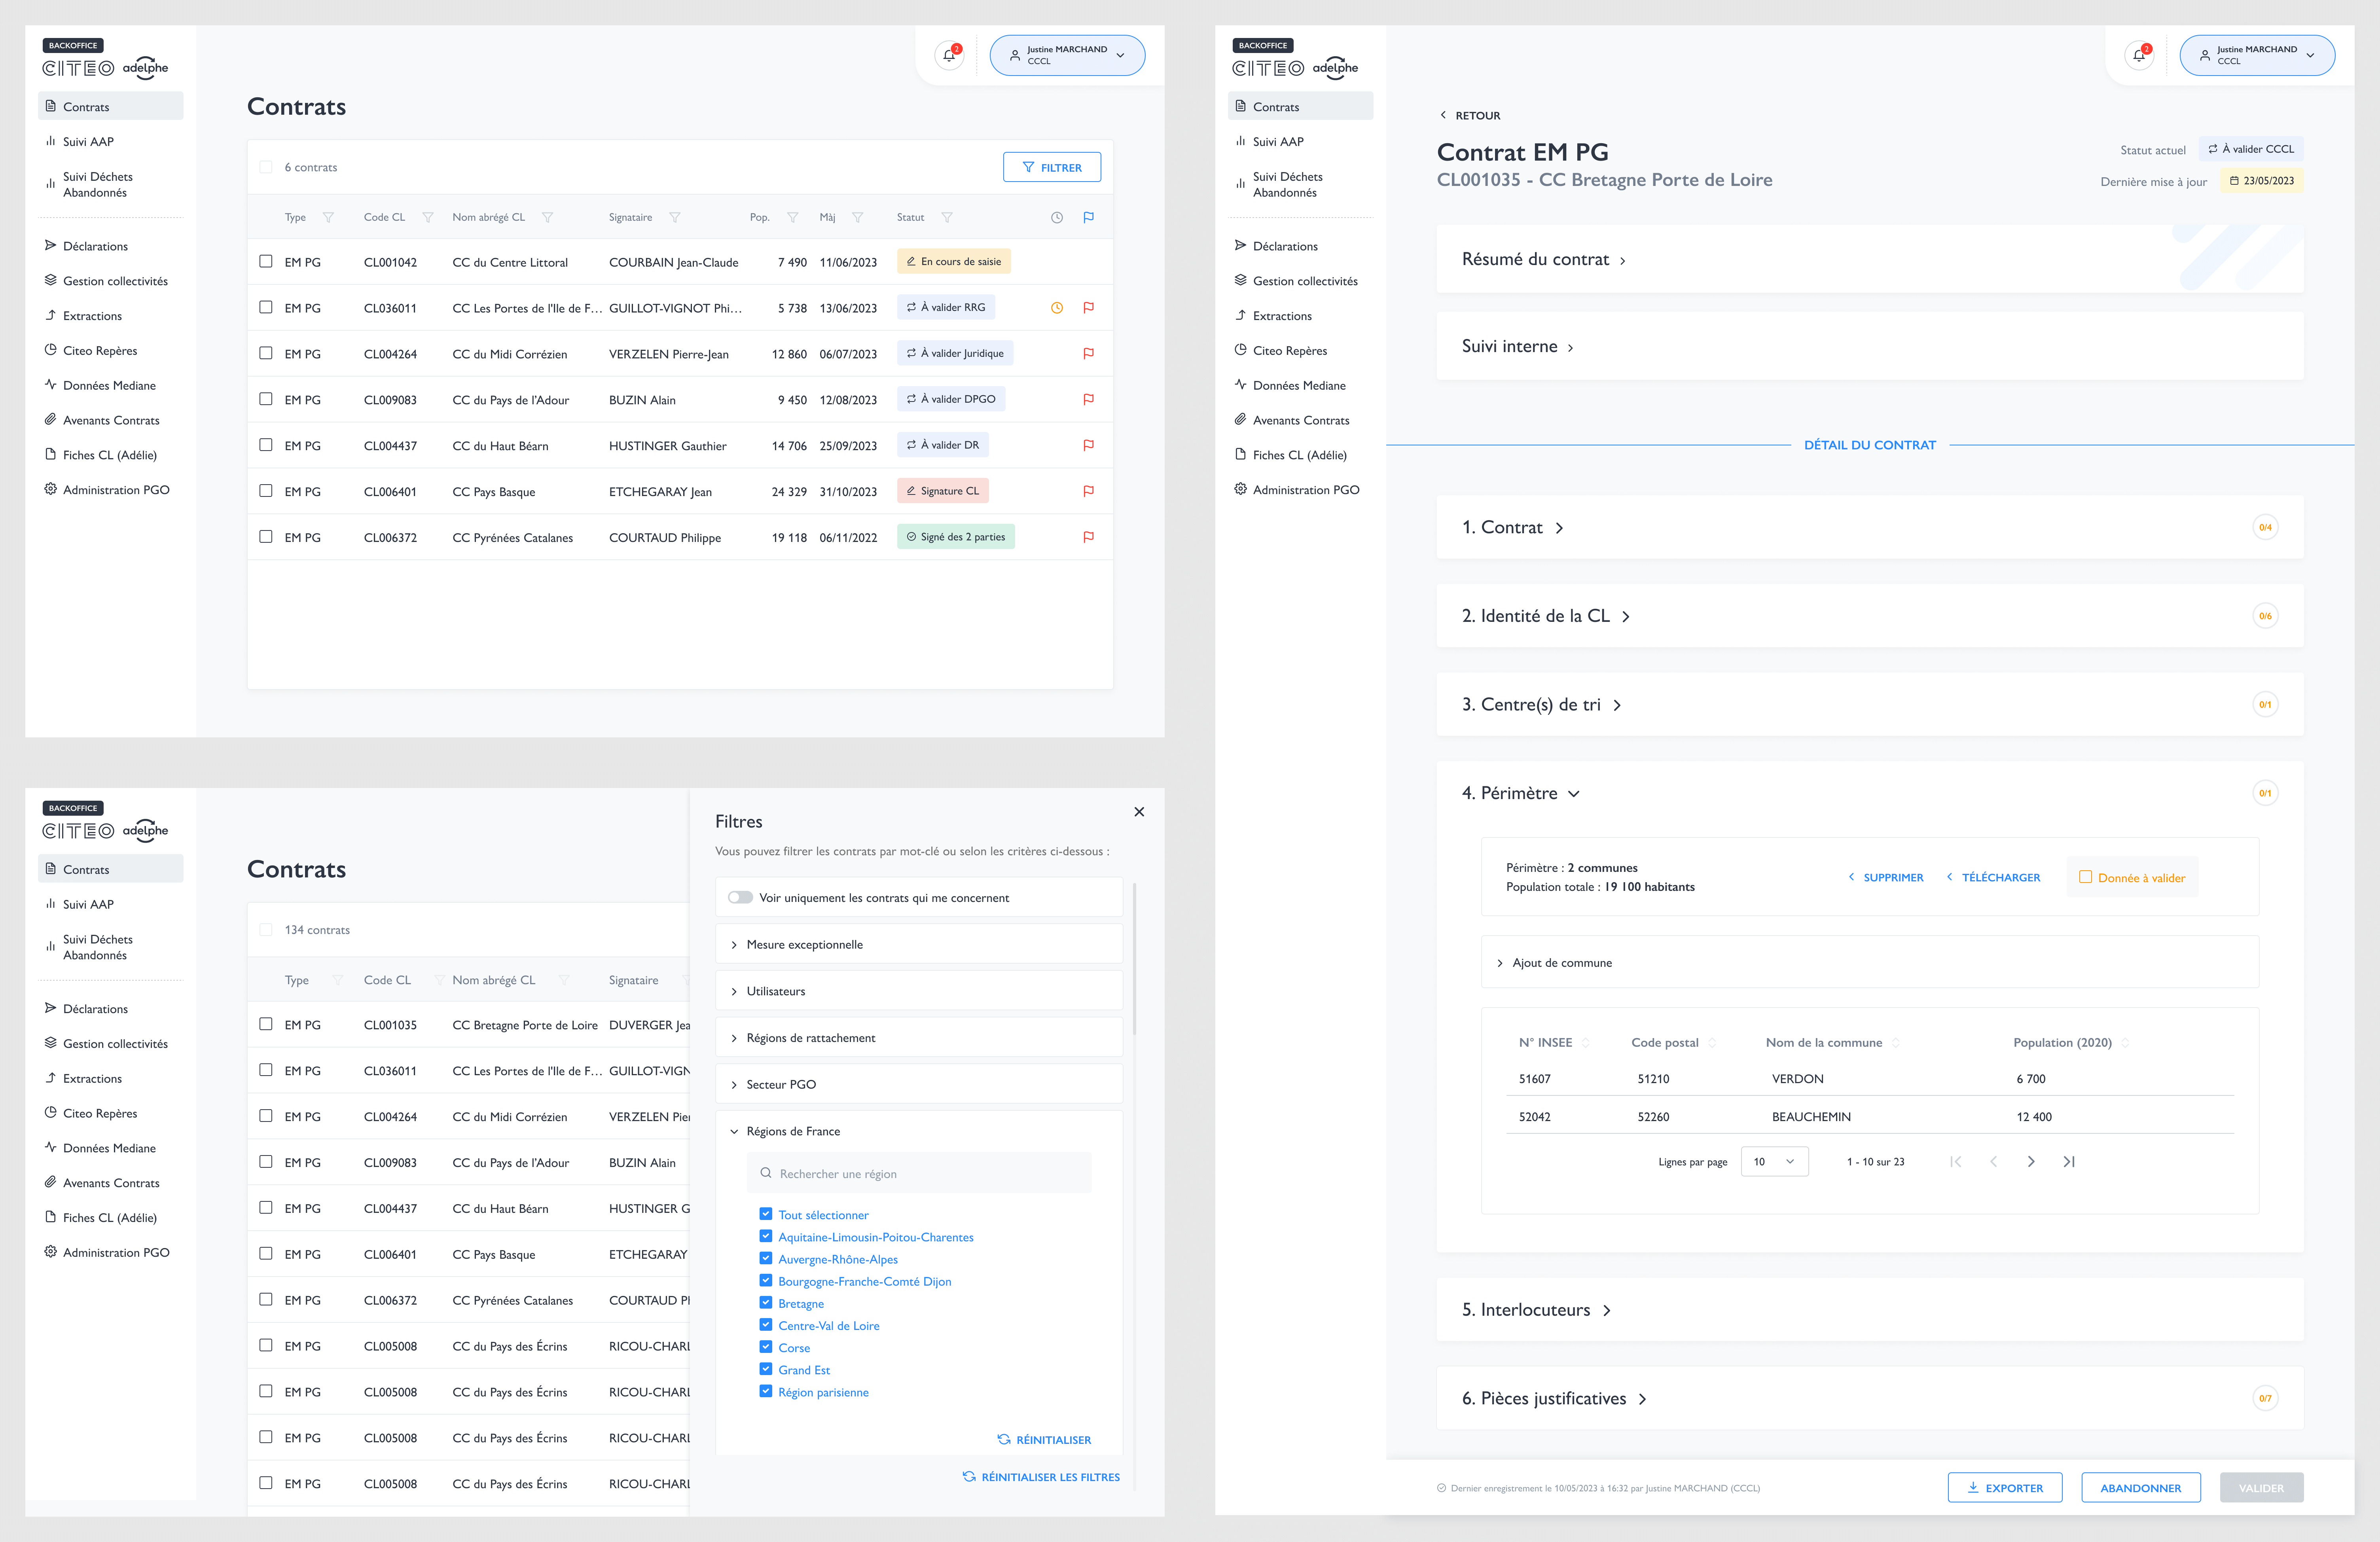Collapse the '4. Périmètre' section
The width and height of the screenshot is (2380, 1542).
point(1573,793)
